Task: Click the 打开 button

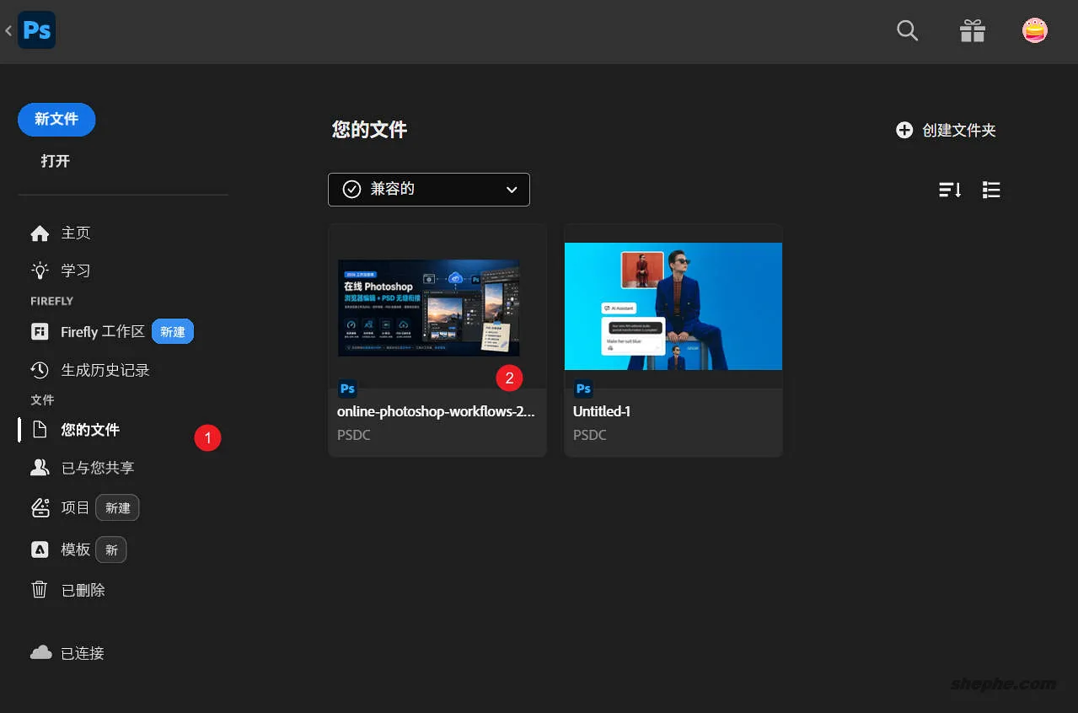Action: pos(56,161)
